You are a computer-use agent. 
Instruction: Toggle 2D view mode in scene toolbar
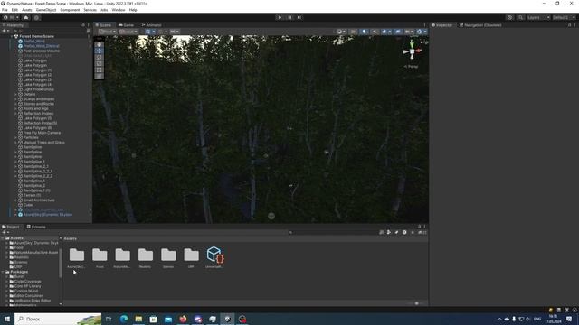pos(354,32)
